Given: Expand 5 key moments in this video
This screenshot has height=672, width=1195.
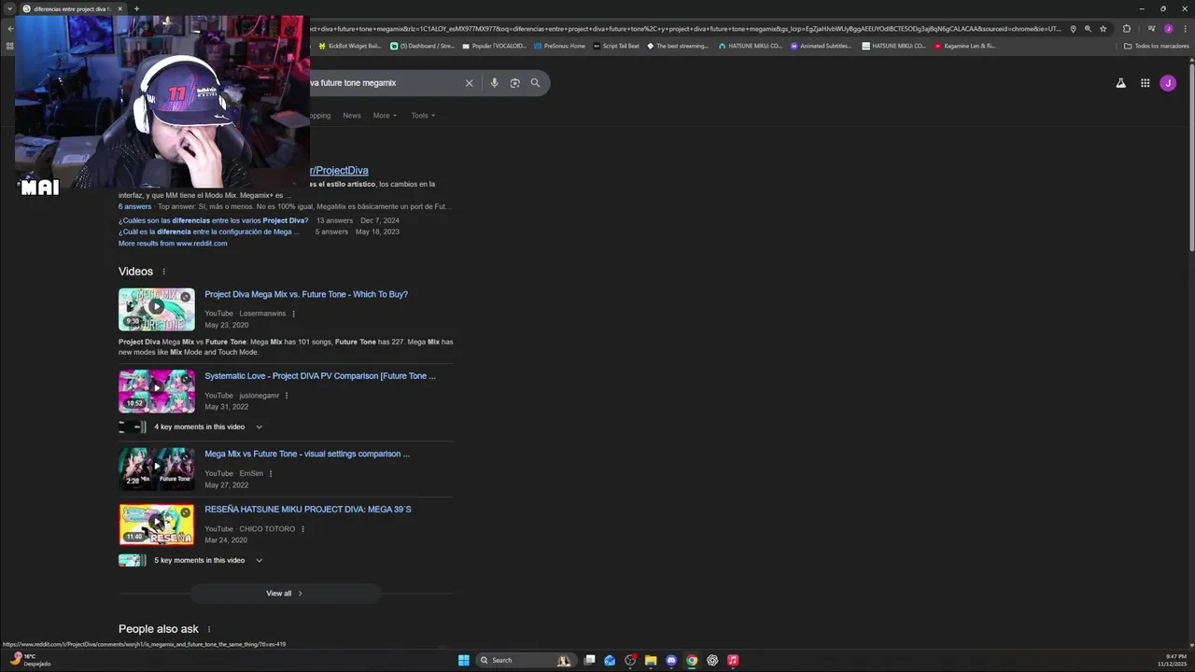Looking at the screenshot, I should tap(208, 560).
